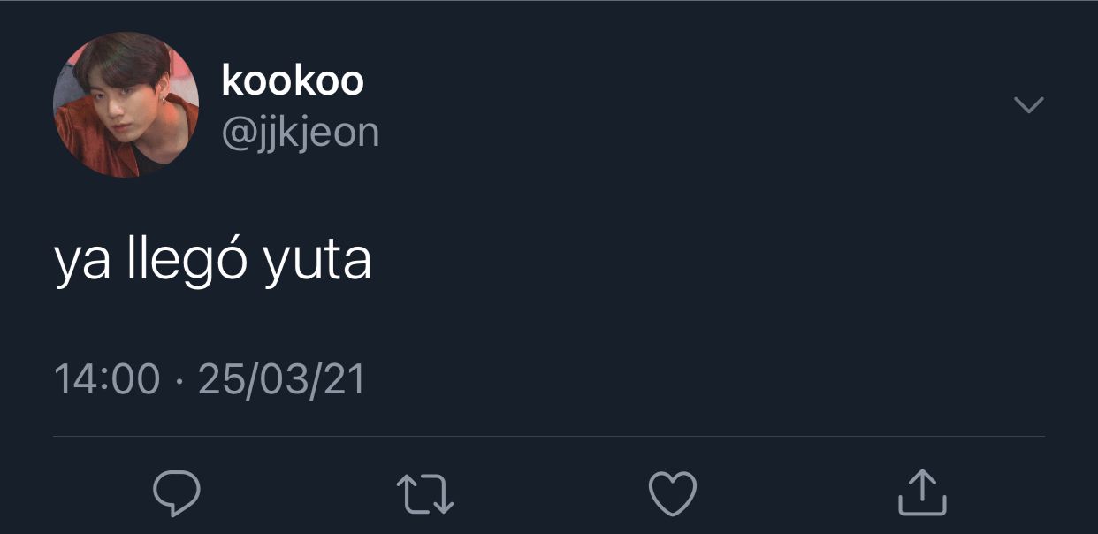
Task: Tap the comment bubble under the timestamp
Action: point(177,493)
